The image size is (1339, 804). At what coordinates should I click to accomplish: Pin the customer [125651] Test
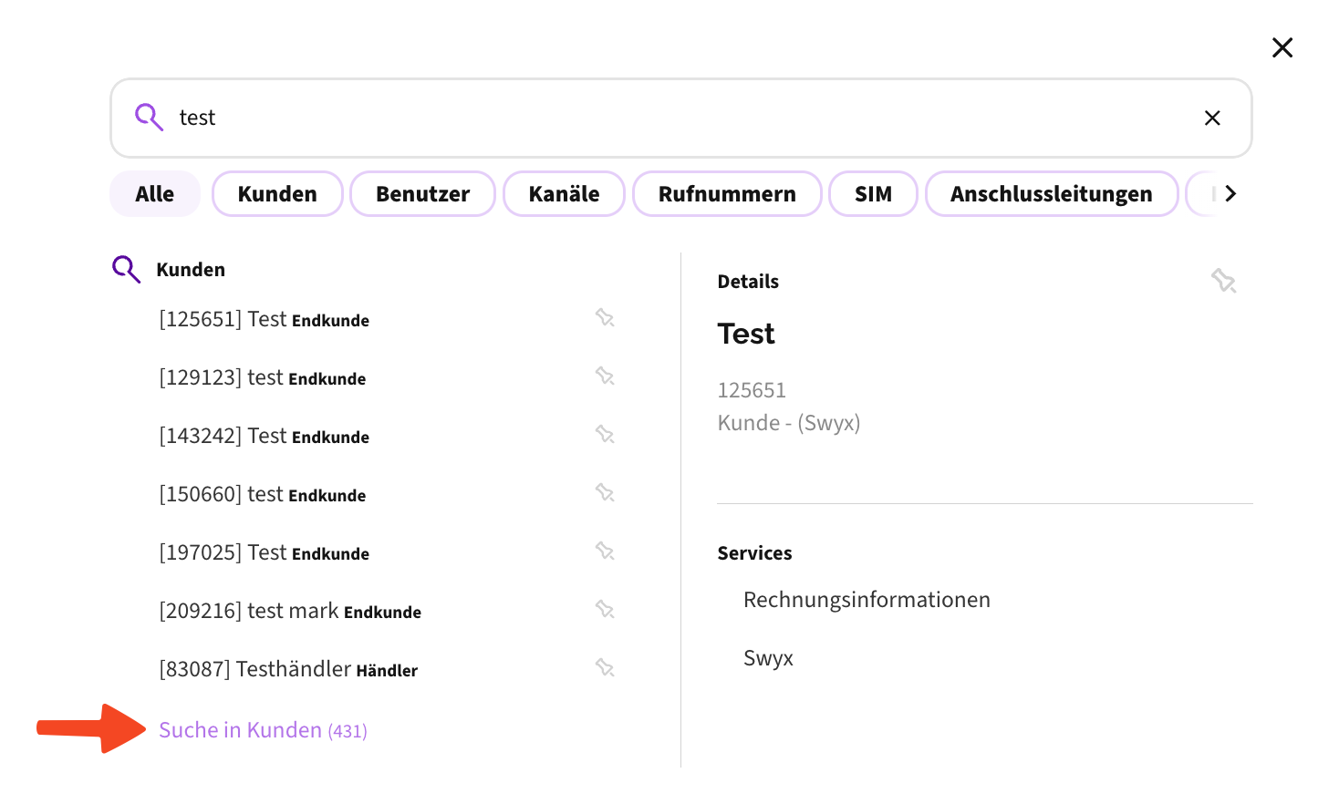(605, 318)
